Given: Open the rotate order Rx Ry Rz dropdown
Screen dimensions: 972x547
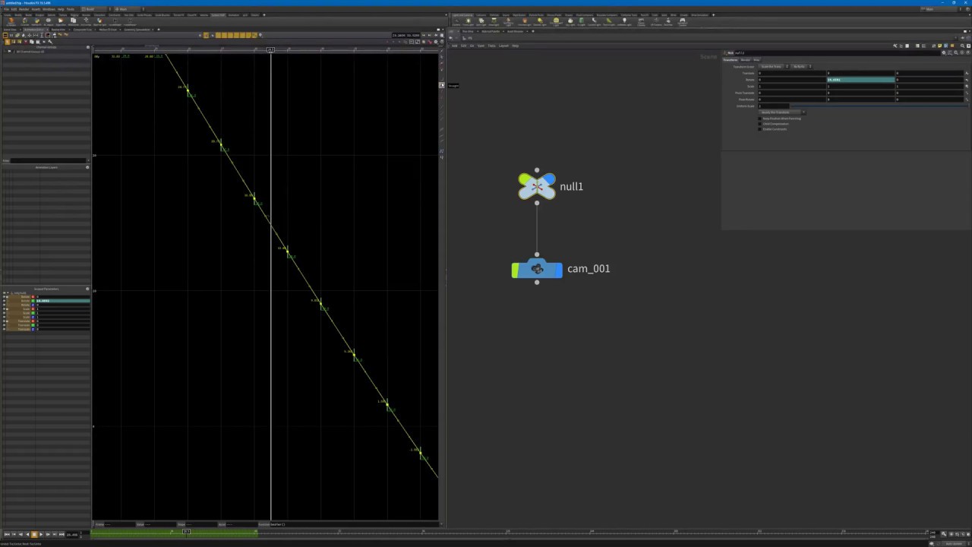Looking at the screenshot, I should point(802,67).
